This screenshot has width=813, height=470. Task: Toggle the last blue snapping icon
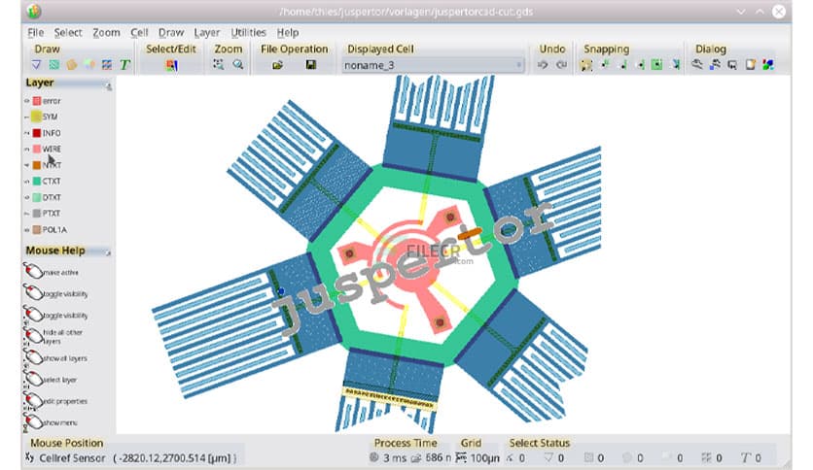676,65
